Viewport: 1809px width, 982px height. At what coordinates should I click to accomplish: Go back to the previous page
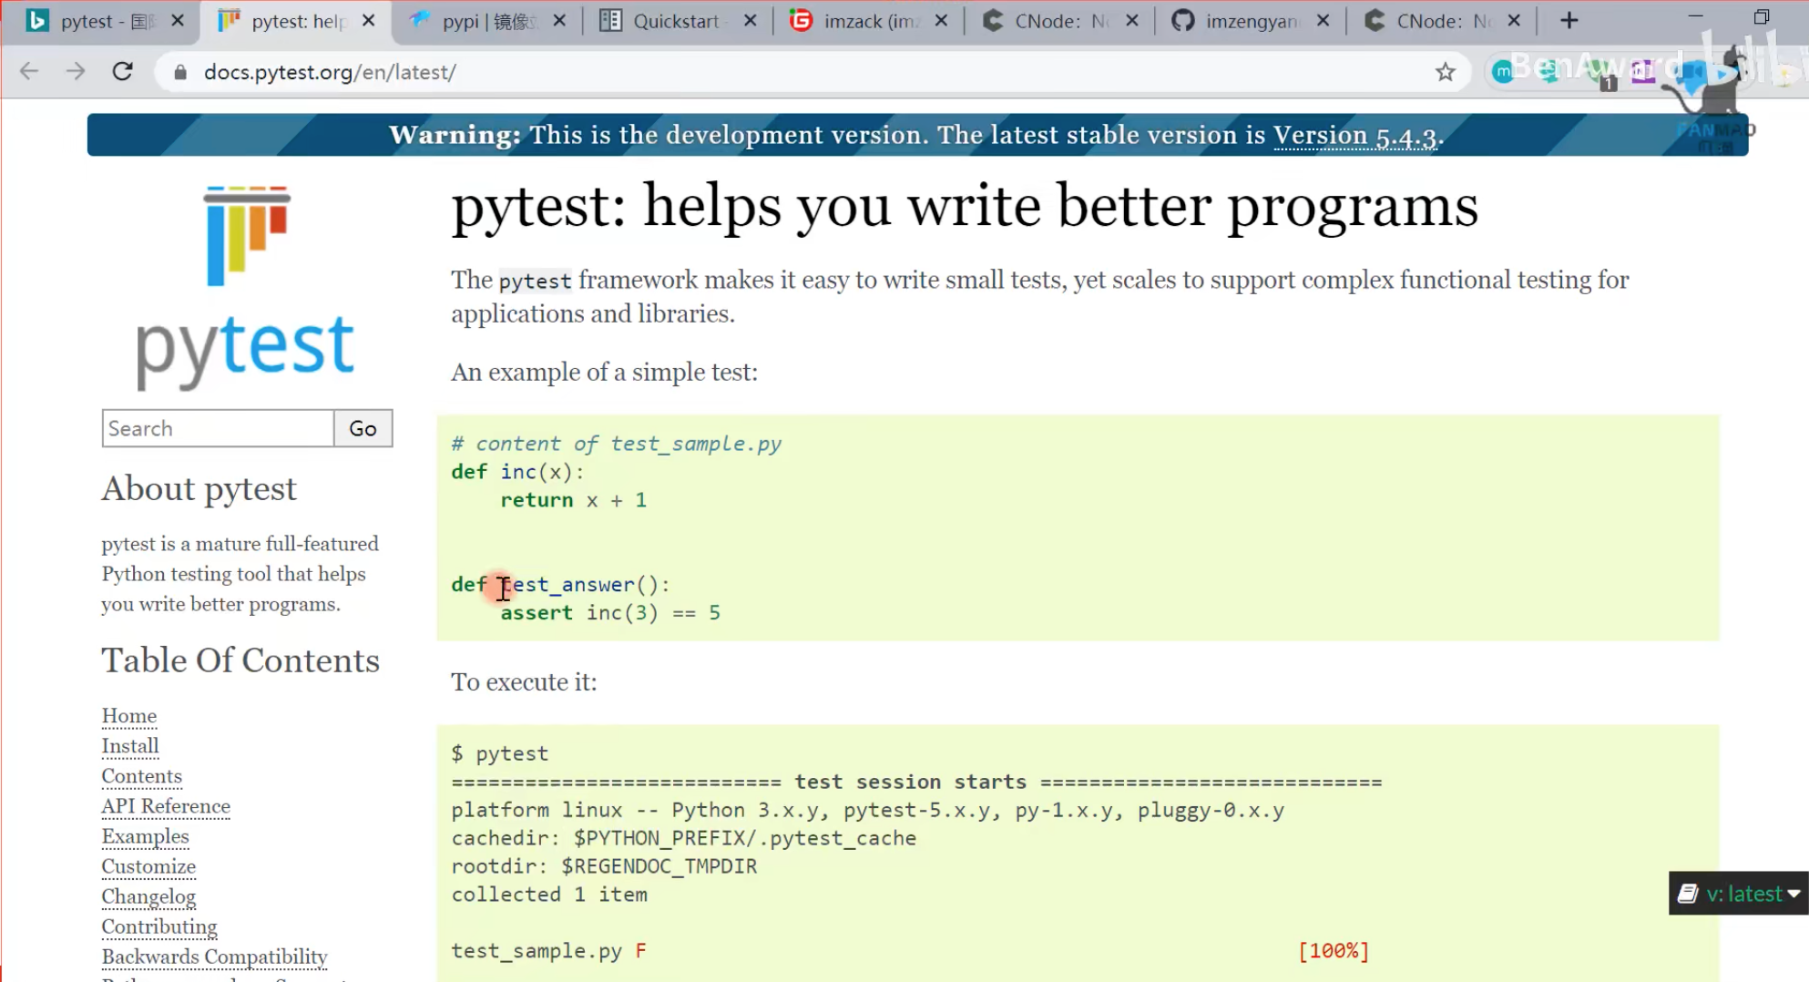[29, 72]
